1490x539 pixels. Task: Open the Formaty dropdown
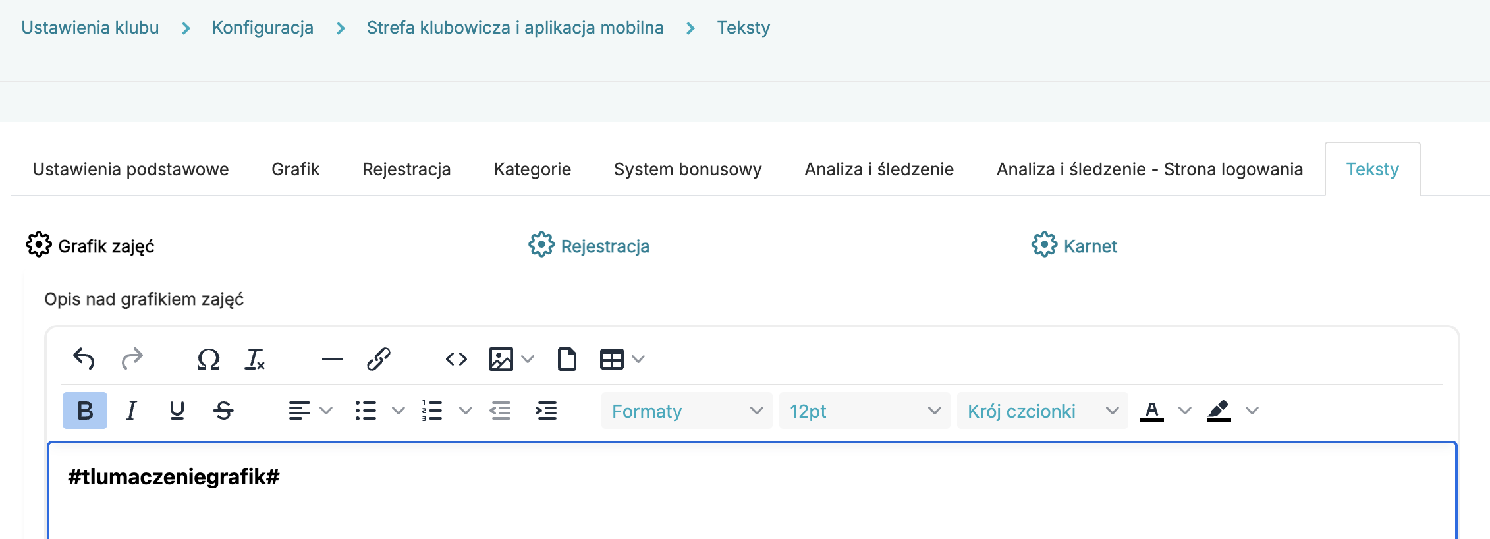point(686,411)
